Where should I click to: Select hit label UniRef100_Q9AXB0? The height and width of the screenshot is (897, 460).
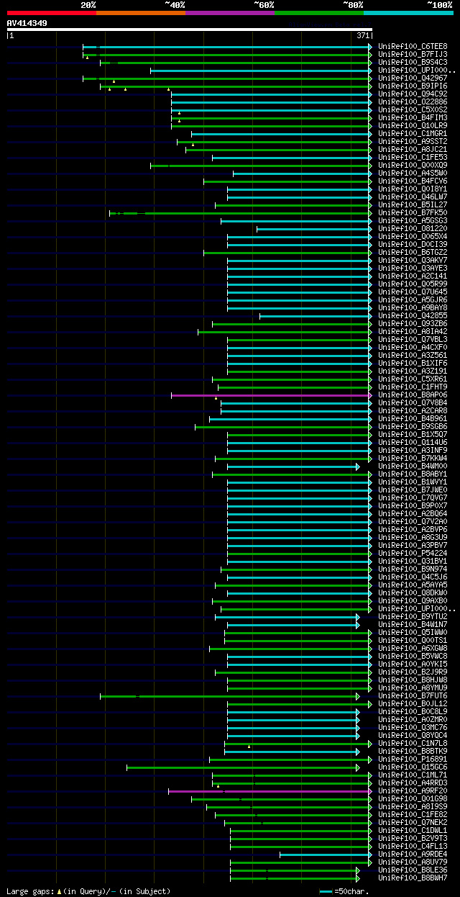tap(413, 600)
